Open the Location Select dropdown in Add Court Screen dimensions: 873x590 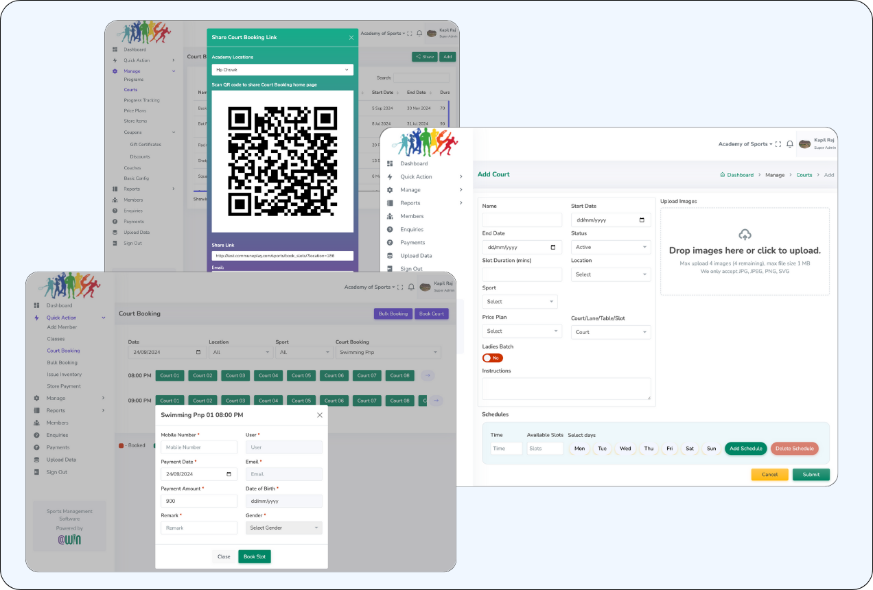click(611, 274)
